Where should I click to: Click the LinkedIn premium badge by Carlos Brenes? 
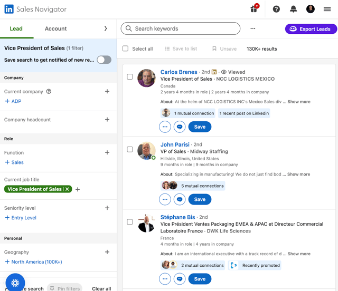click(x=214, y=72)
